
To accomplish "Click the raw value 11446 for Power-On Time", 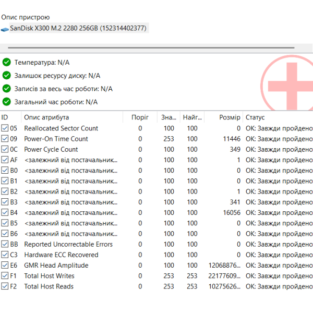I will (232, 139).
